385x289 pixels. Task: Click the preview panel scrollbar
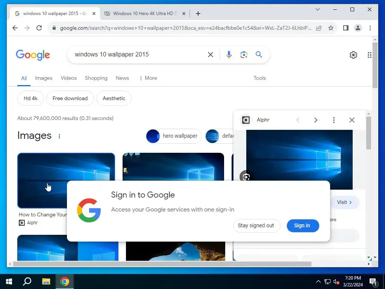click(x=368, y=133)
